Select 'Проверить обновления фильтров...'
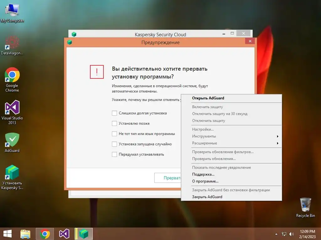The height and width of the screenshot is (240, 321). point(231,152)
